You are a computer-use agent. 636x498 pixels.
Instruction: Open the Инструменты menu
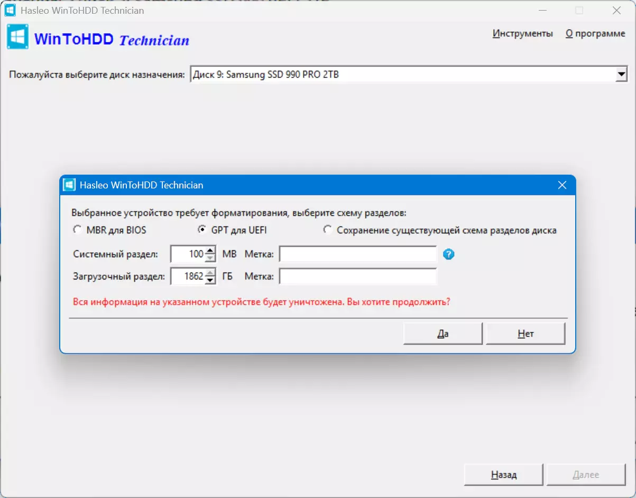pos(523,34)
